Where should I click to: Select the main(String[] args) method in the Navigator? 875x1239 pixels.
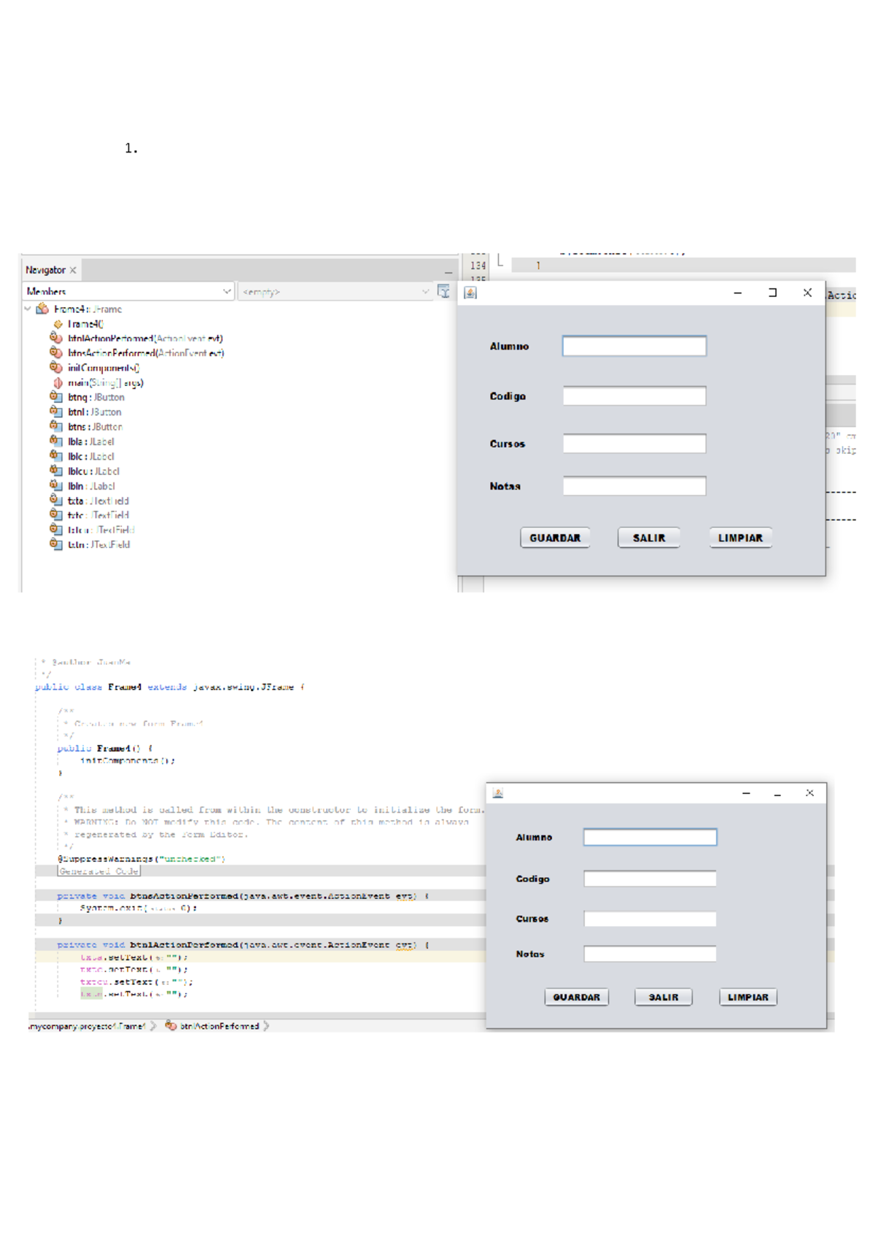[105, 382]
